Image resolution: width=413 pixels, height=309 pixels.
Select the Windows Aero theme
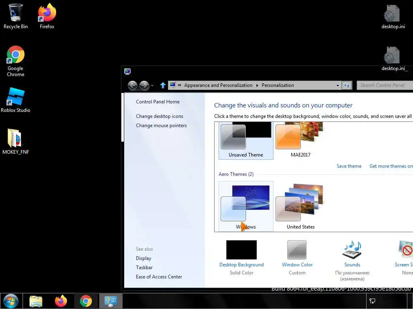pos(246,206)
